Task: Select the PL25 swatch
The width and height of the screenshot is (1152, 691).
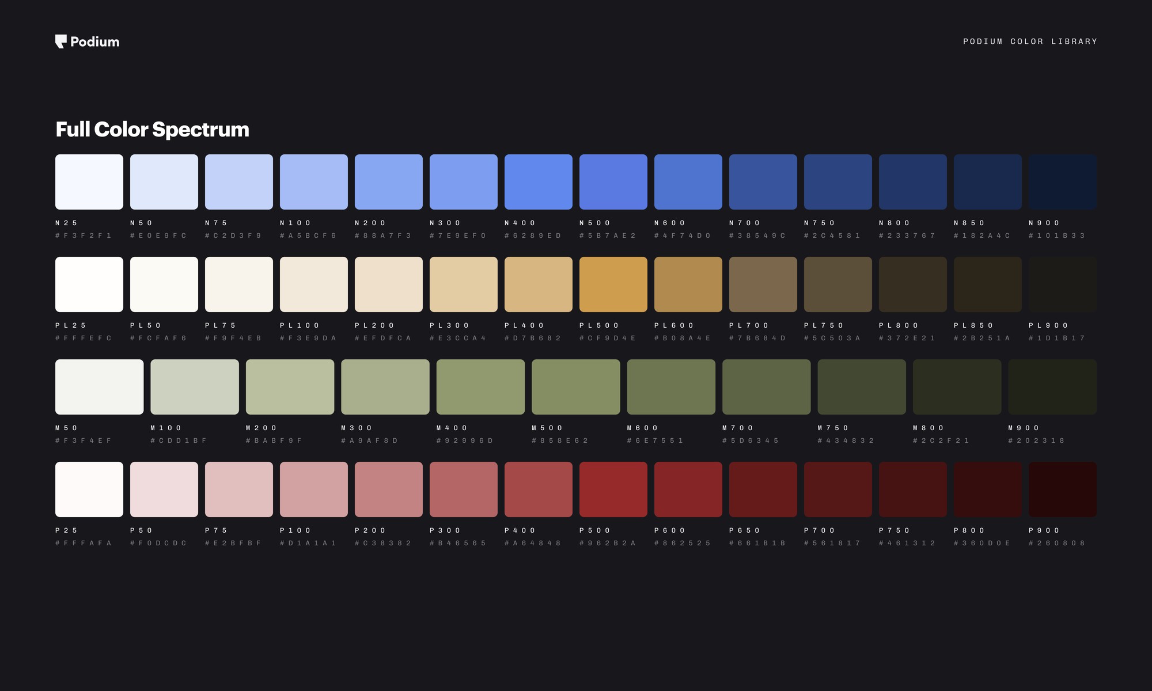Action: coord(89,284)
